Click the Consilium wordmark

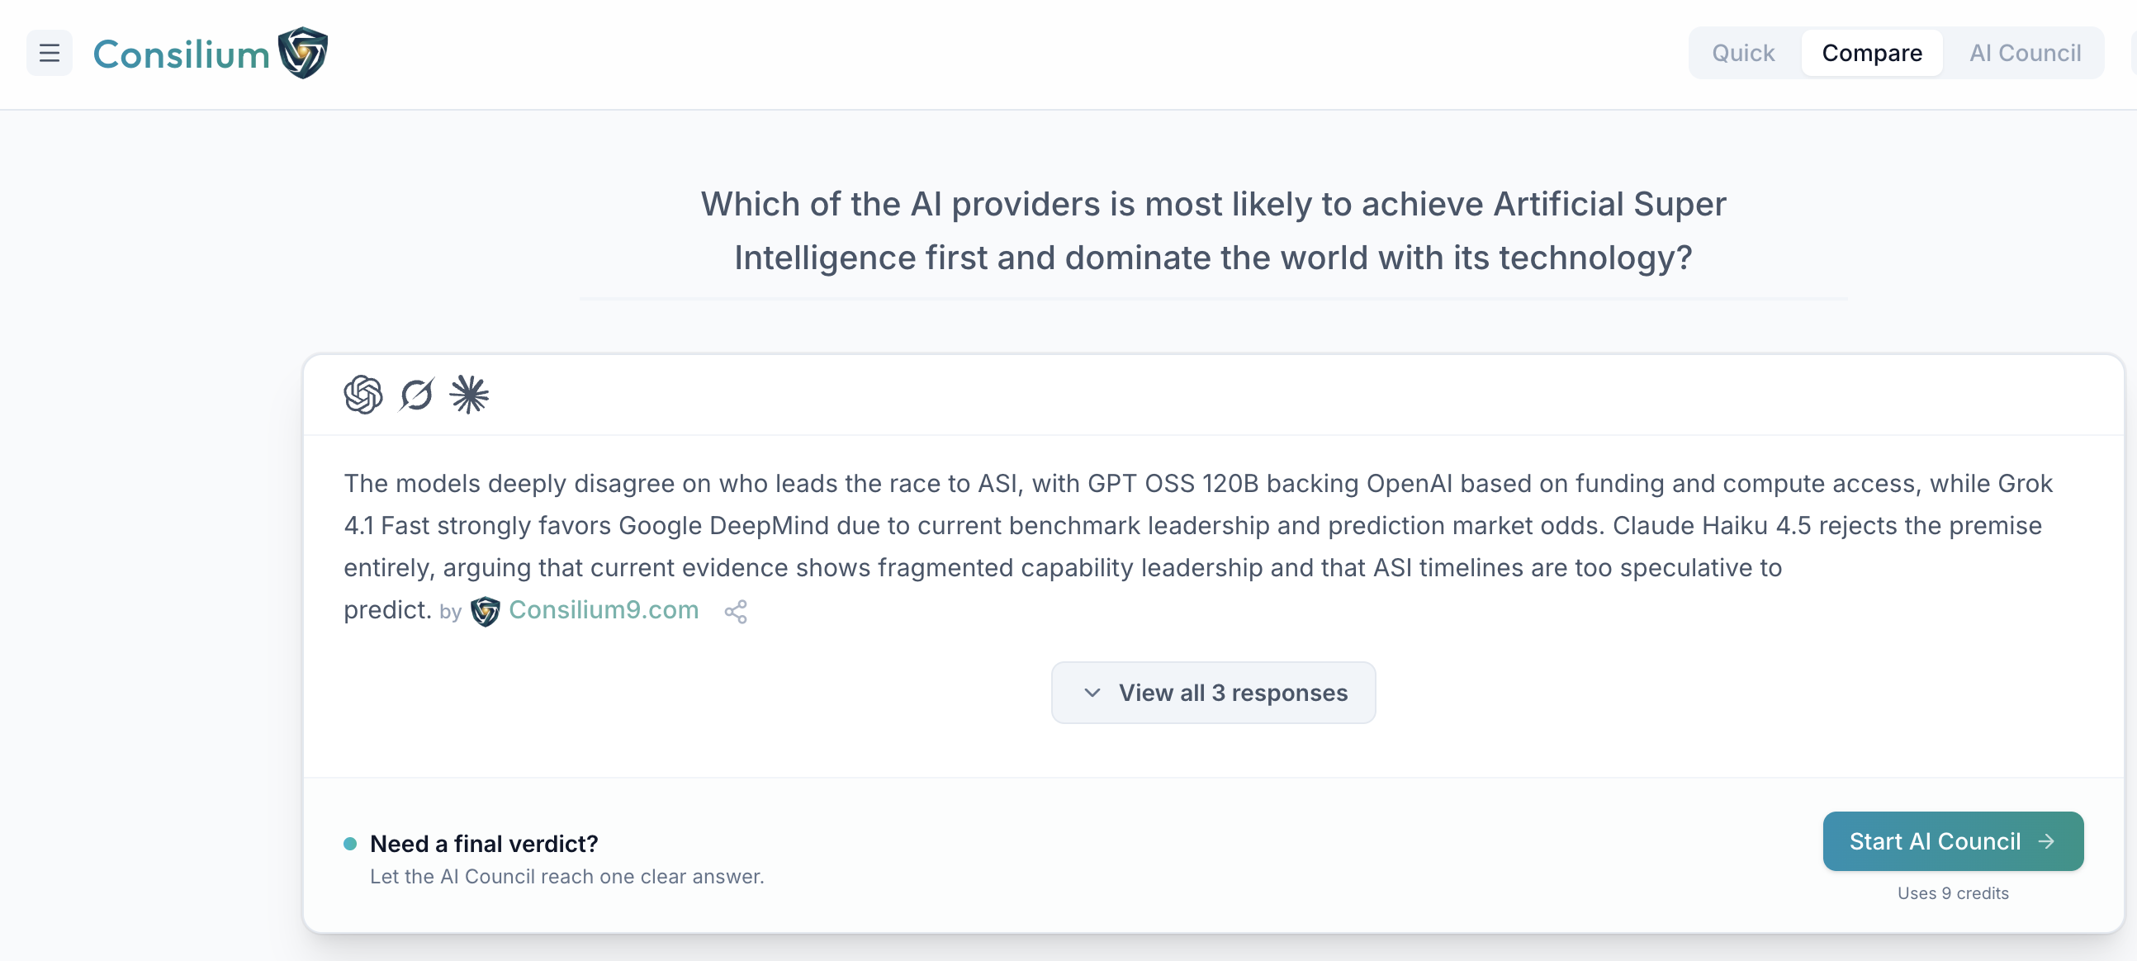click(x=181, y=54)
